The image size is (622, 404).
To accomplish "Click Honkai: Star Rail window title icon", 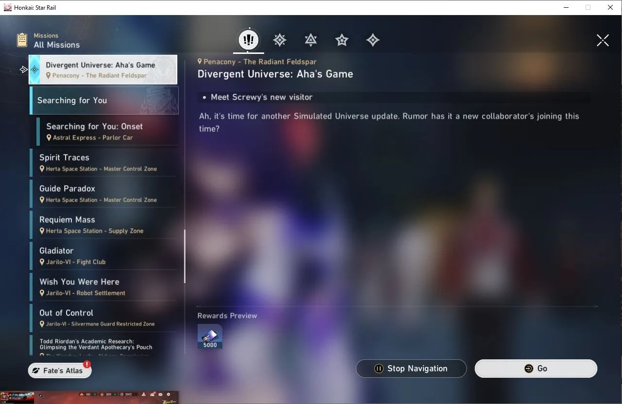I will 8,7.
